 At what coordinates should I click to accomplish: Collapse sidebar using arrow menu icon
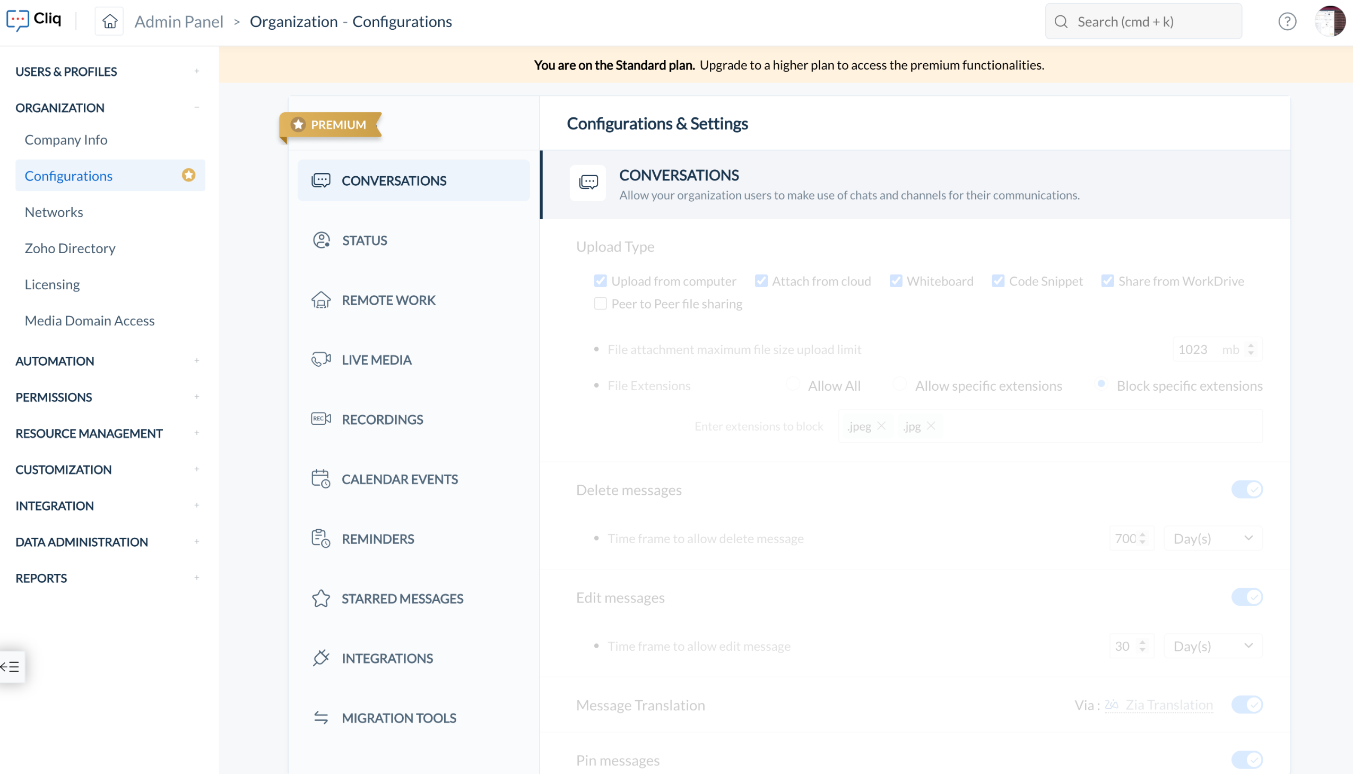[x=11, y=667]
